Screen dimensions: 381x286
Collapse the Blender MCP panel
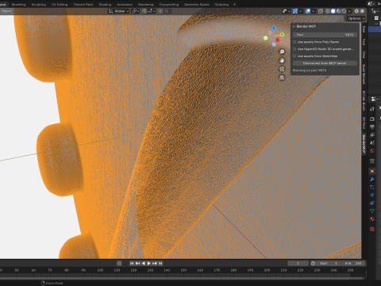294,26
